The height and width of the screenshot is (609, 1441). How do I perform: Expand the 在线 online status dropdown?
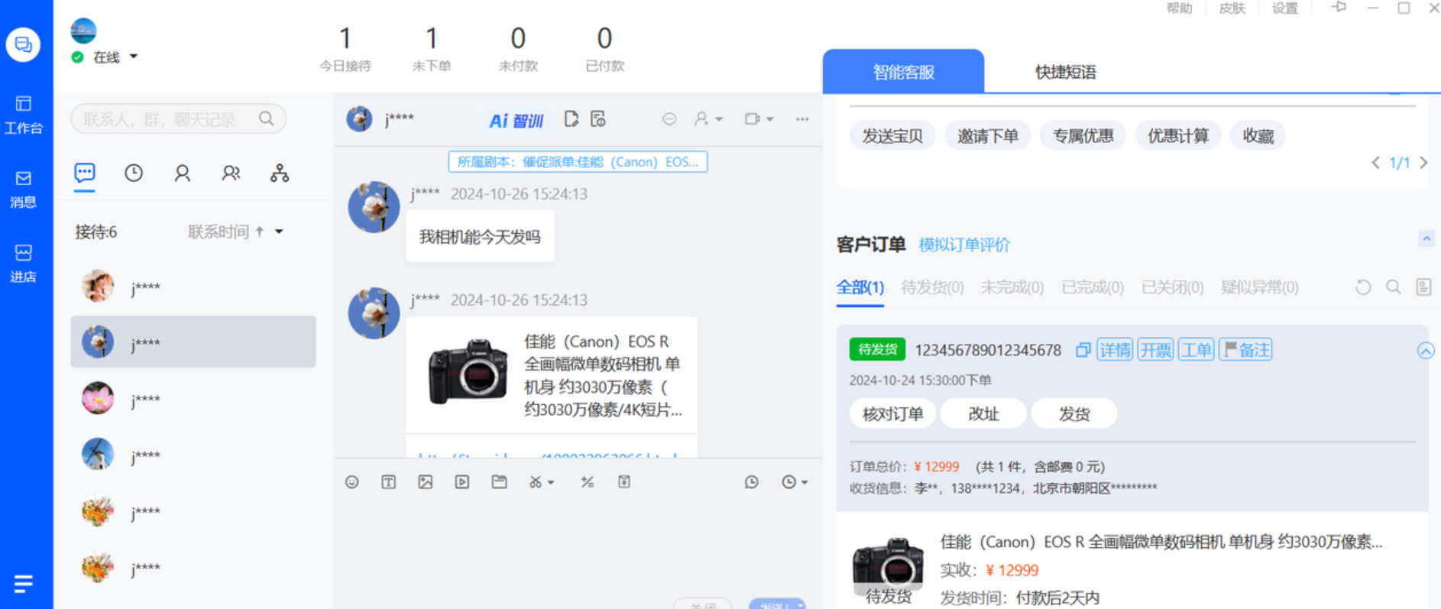click(134, 57)
